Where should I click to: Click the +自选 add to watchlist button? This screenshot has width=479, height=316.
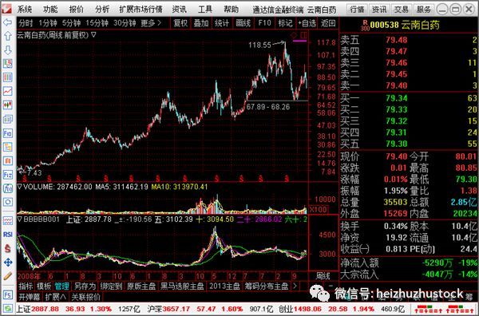[307, 23]
